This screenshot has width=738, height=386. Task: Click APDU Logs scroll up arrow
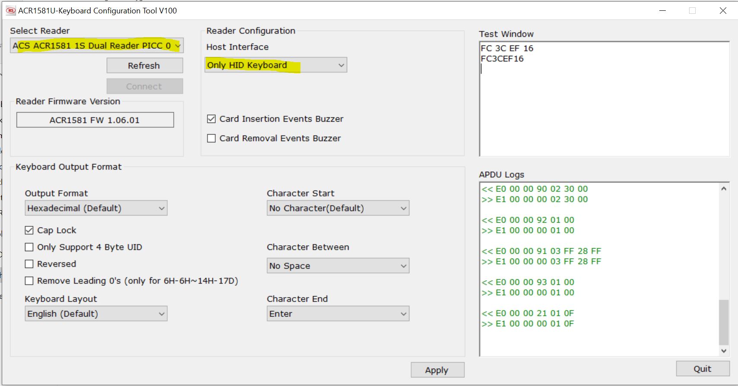pyautogui.click(x=724, y=188)
